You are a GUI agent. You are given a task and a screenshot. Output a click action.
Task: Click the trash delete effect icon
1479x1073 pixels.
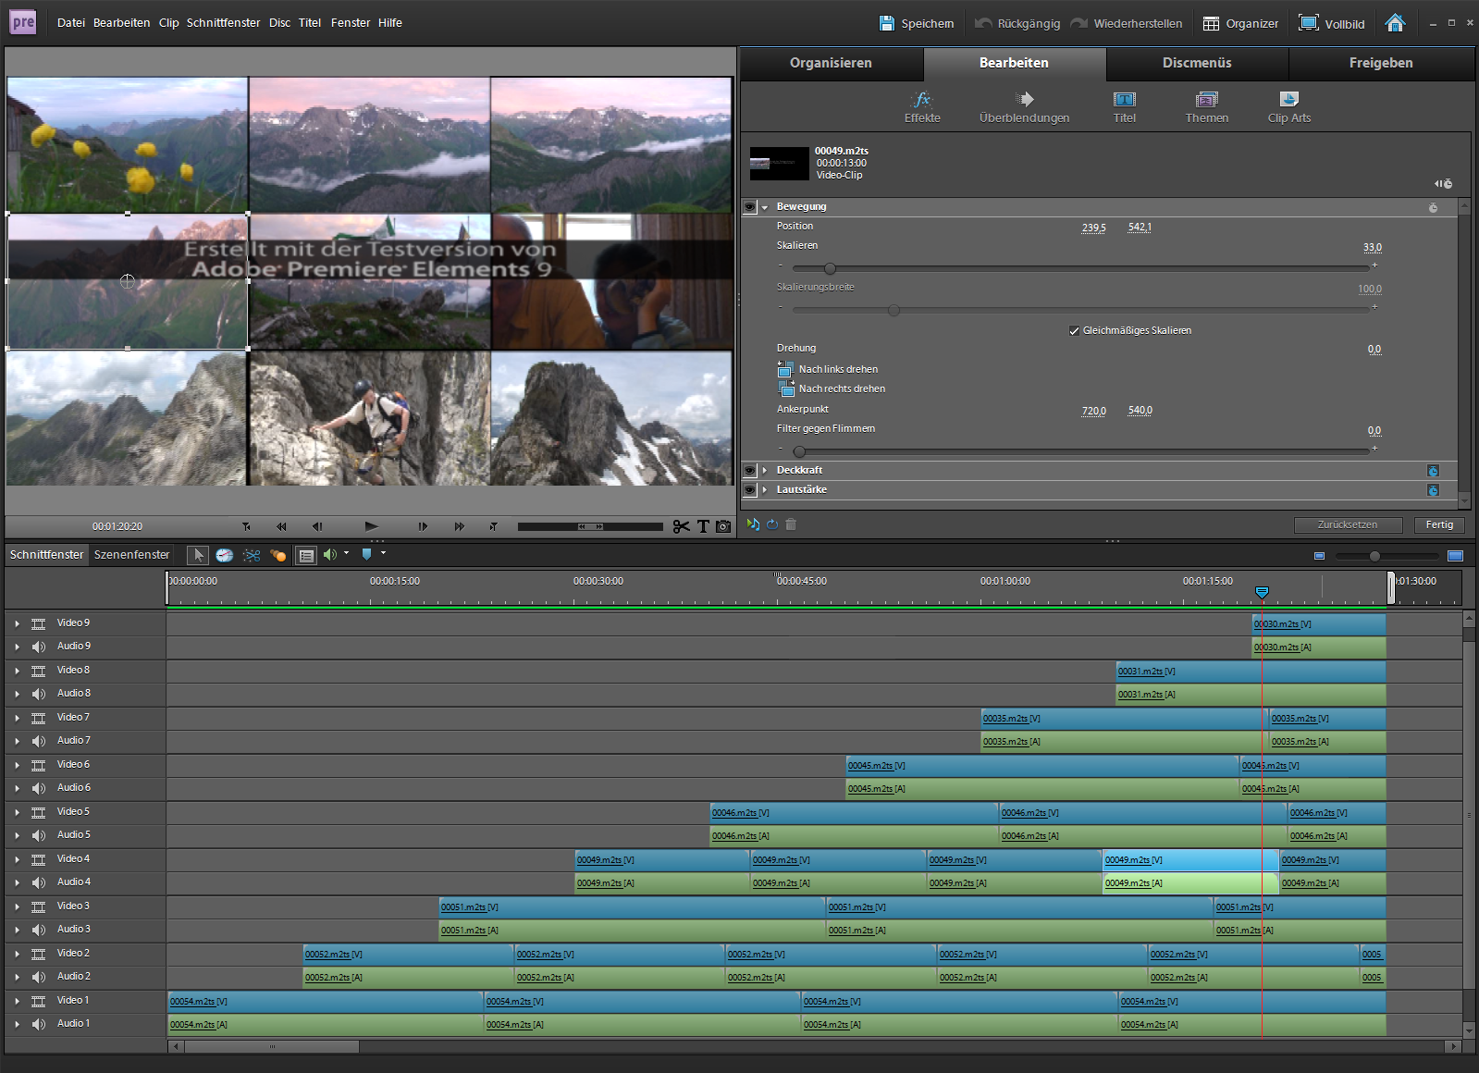[791, 524]
